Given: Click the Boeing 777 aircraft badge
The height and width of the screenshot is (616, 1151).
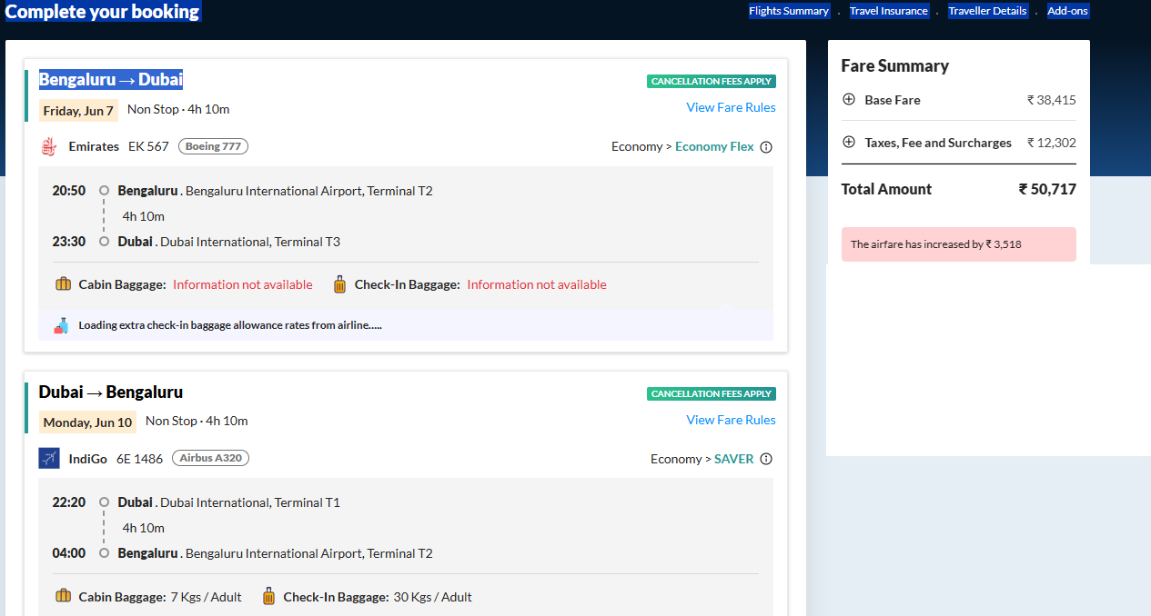Looking at the screenshot, I should tap(213, 146).
